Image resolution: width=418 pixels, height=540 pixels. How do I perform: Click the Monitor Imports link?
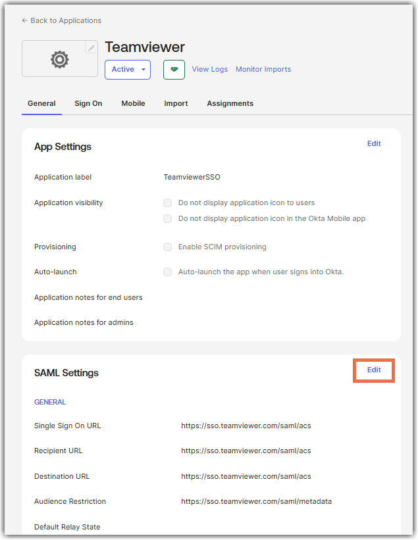click(263, 70)
